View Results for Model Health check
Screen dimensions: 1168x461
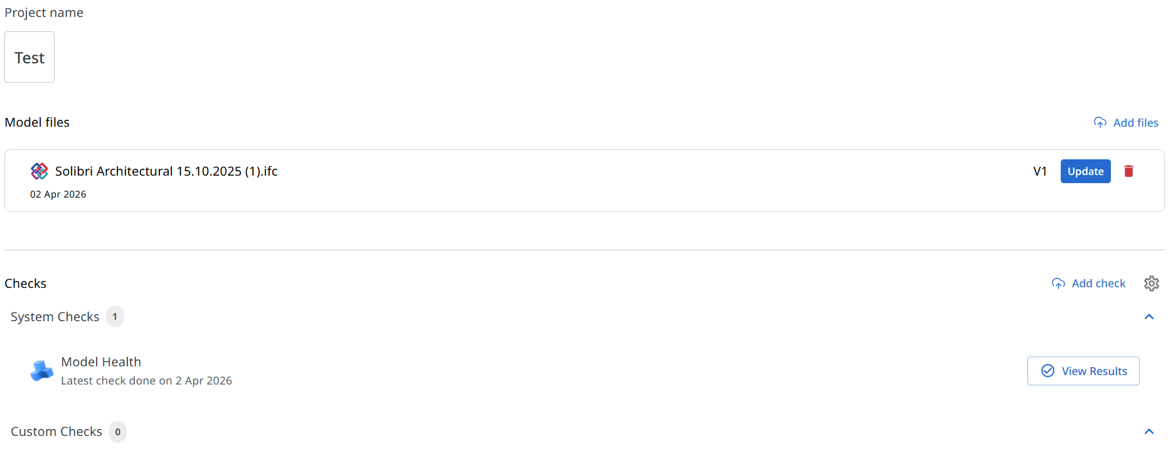pyautogui.click(x=1083, y=371)
